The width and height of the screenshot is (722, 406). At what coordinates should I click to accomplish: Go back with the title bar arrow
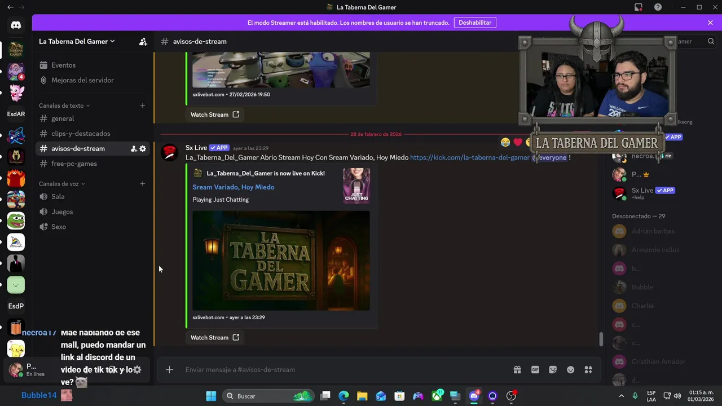click(x=10, y=7)
